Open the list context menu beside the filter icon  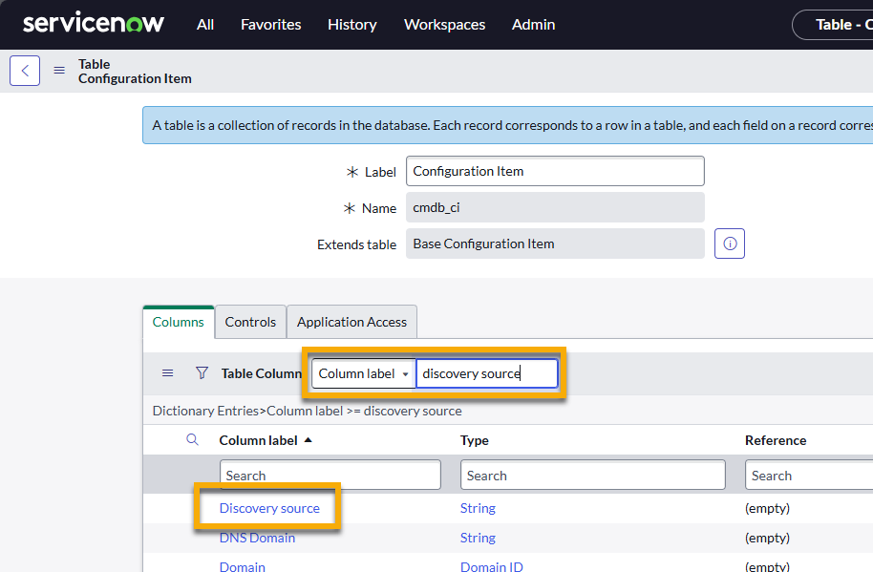[x=167, y=372]
